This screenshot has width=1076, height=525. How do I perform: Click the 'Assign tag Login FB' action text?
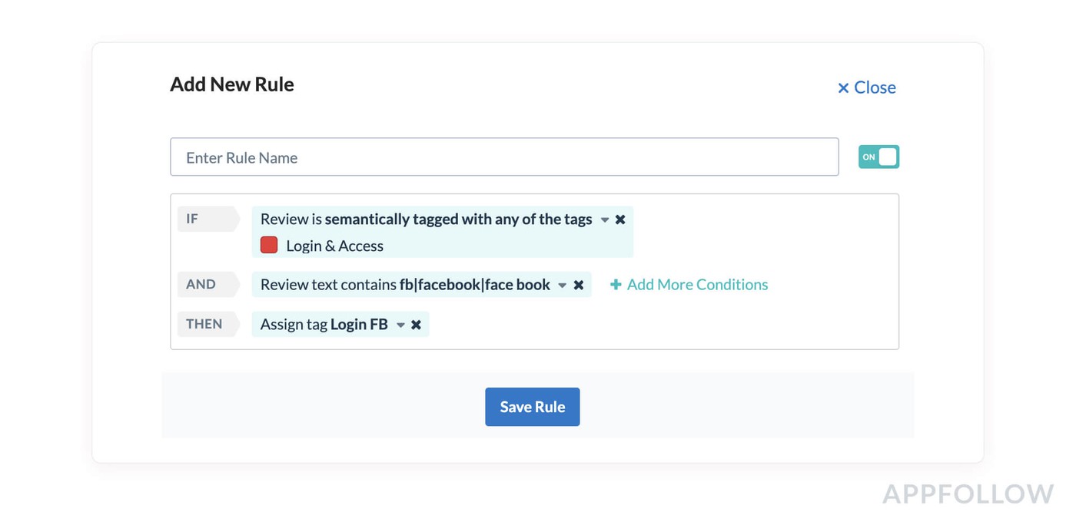324,325
